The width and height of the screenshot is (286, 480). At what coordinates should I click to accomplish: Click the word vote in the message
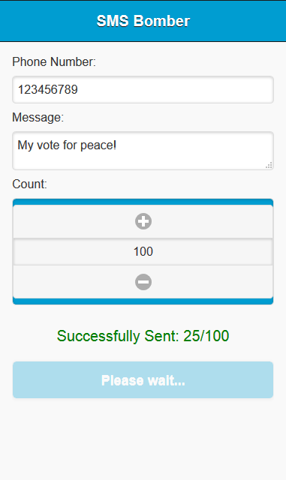tap(48, 145)
